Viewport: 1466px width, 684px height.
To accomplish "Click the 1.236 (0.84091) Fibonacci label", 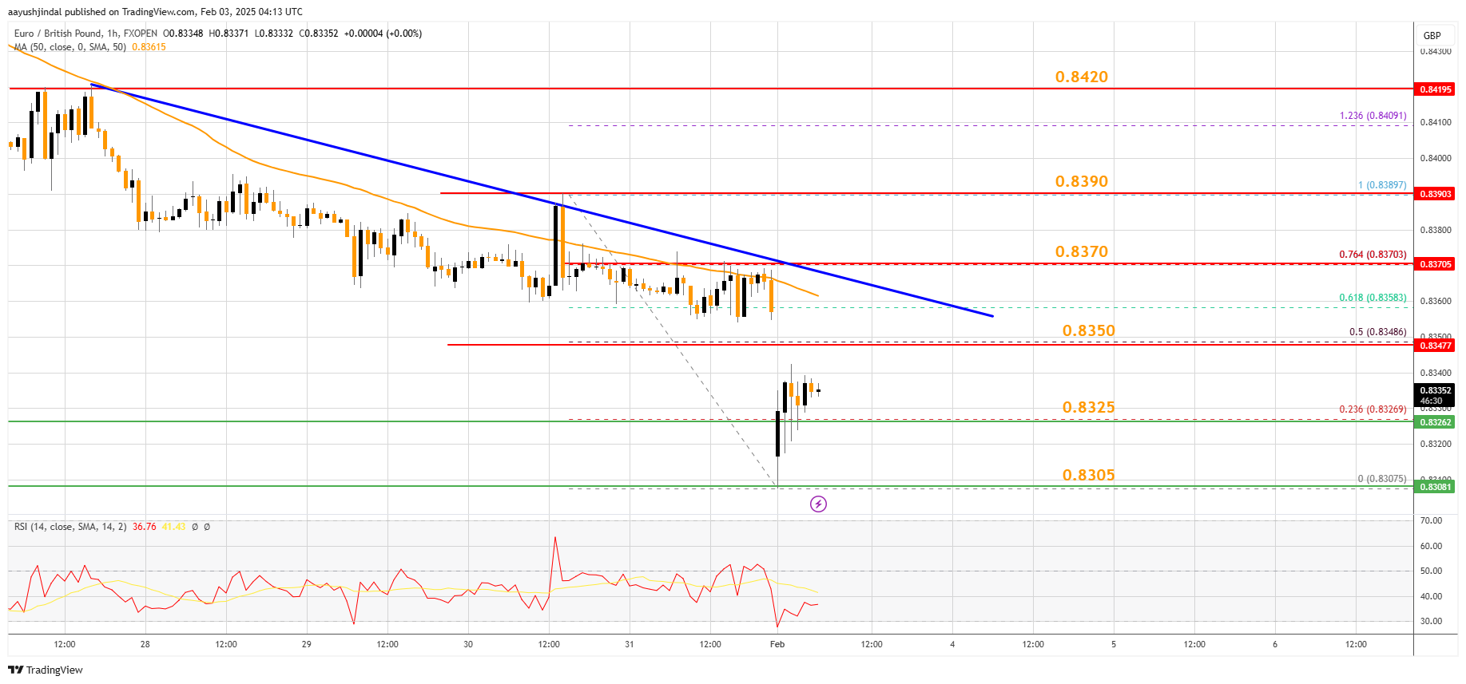I will pyautogui.click(x=1373, y=116).
